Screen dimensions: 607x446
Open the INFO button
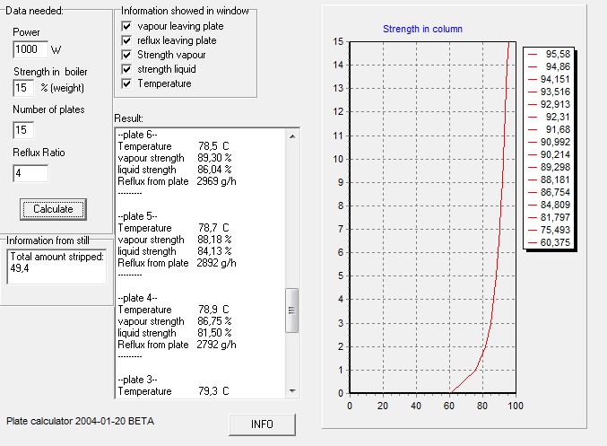pyautogui.click(x=262, y=424)
